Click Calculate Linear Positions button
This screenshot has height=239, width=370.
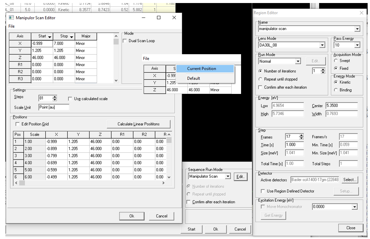click(x=138, y=124)
